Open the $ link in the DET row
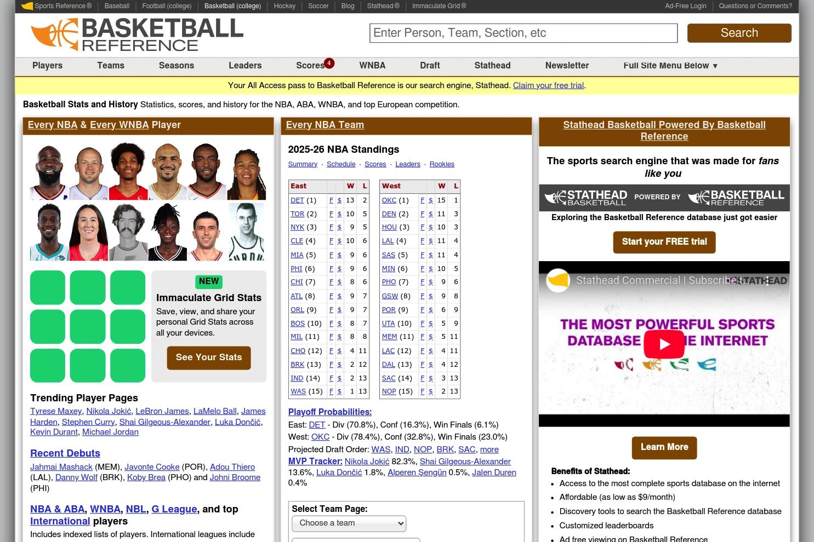 click(339, 200)
